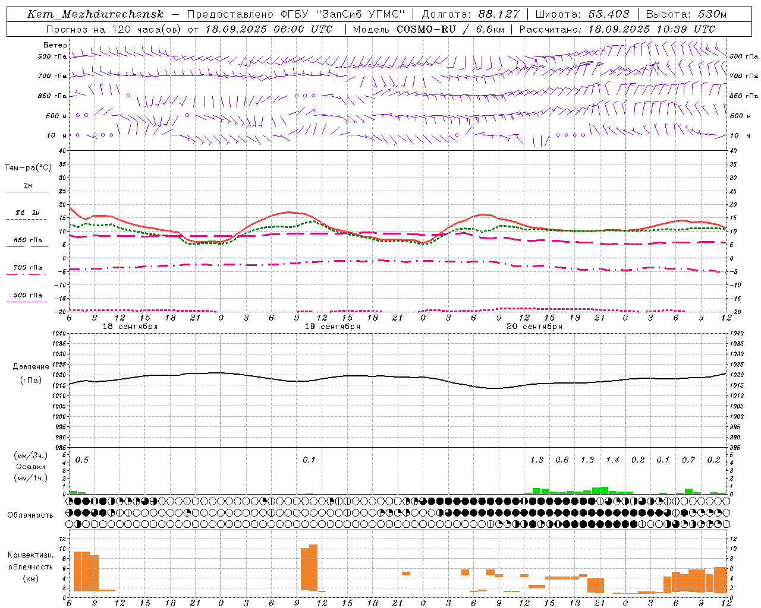This screenshot has height=608, width=761.
Task: Click the 0.5 precipitation value
Action: point(81,460)
